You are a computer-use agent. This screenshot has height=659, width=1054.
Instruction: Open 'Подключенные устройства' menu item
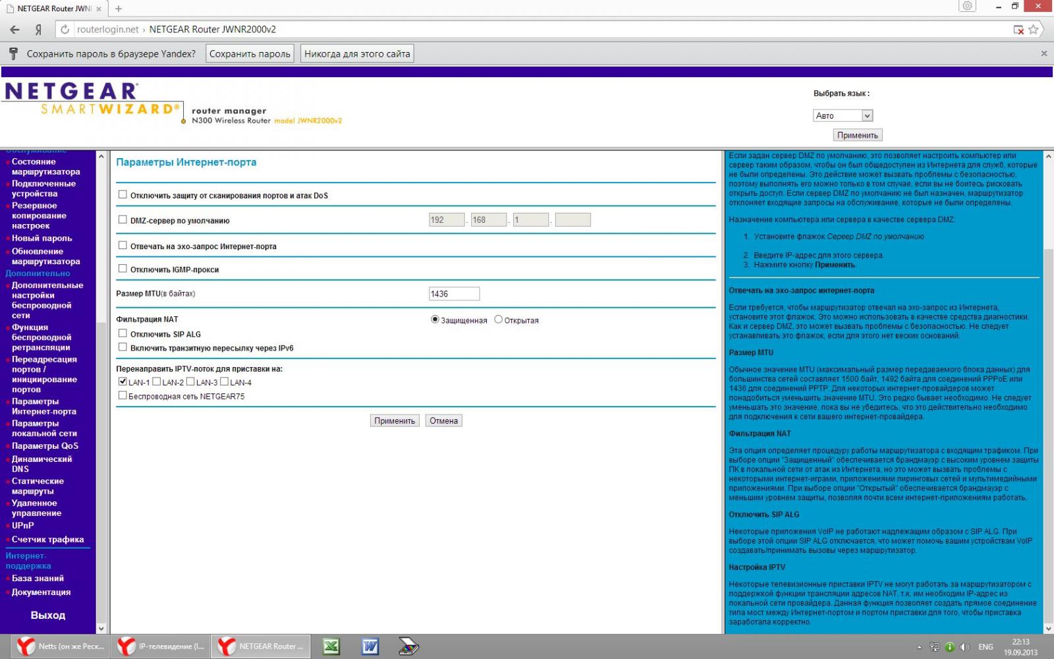click(43, 188)
